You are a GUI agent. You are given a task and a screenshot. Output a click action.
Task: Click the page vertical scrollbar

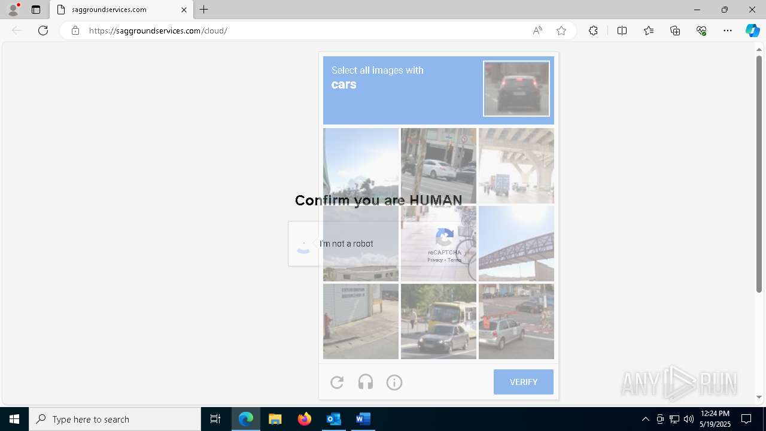point(759,174)
